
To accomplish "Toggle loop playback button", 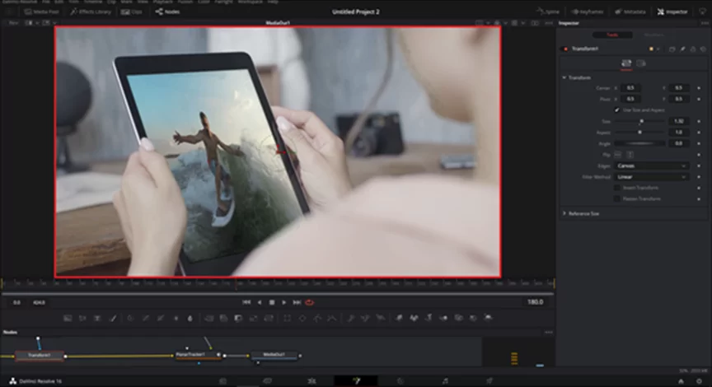I will [310, 303].
